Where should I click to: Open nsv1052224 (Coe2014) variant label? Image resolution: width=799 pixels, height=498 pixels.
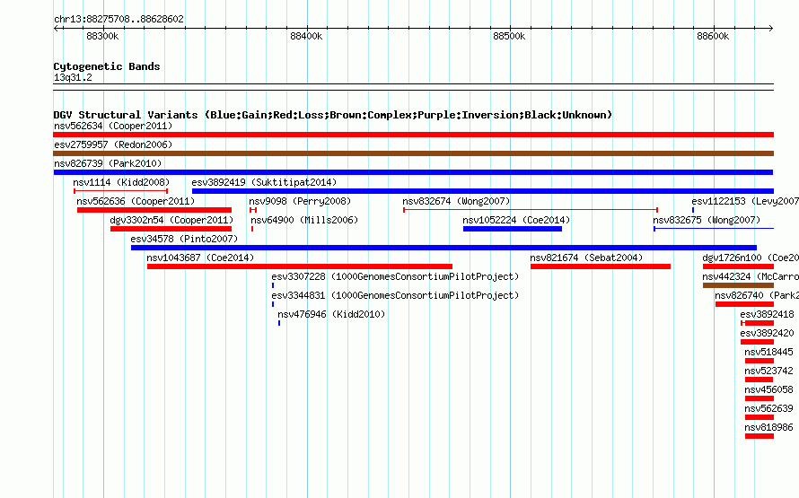tap(516, 220)
